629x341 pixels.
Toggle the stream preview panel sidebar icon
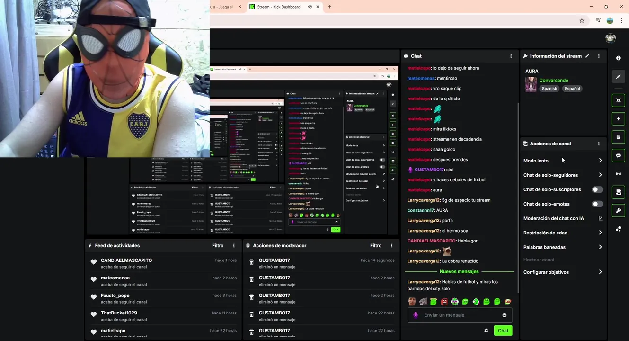[x=618, y=100]
